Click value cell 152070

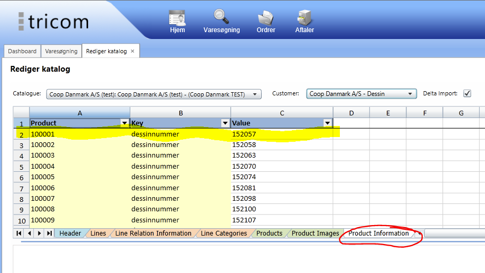(282, 166)
